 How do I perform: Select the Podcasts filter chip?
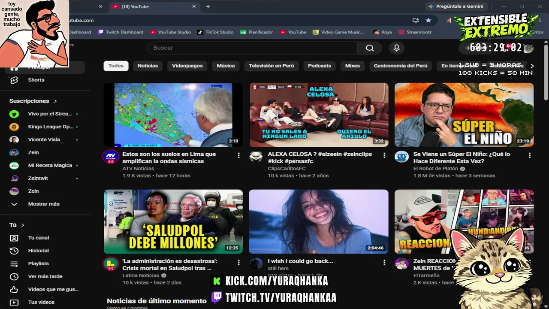pos(320,66)
